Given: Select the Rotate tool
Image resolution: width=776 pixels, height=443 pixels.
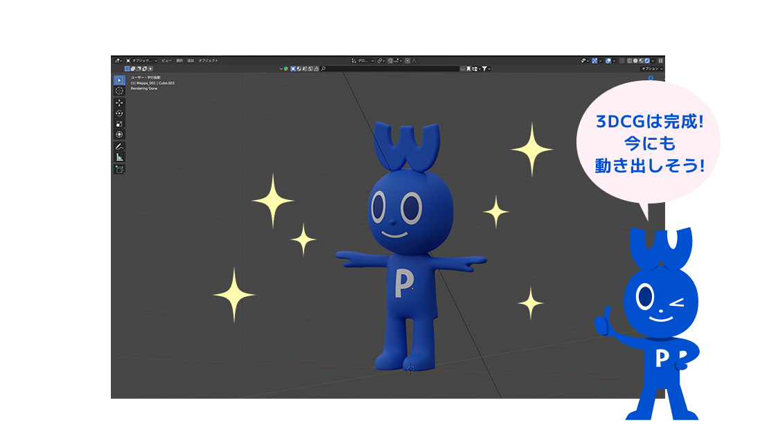Looking at the screenshot, I should point(119,113).
